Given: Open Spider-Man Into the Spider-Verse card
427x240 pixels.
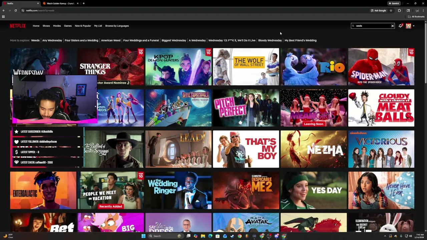Looking at the screenshot, I should click(x=381, y=67).
